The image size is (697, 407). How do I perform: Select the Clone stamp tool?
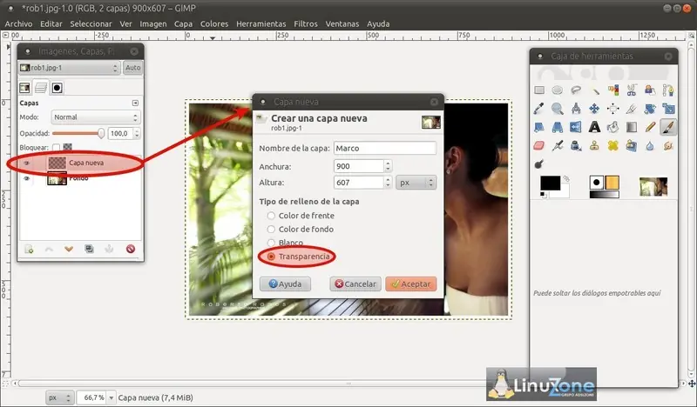(x=595, y=145)
